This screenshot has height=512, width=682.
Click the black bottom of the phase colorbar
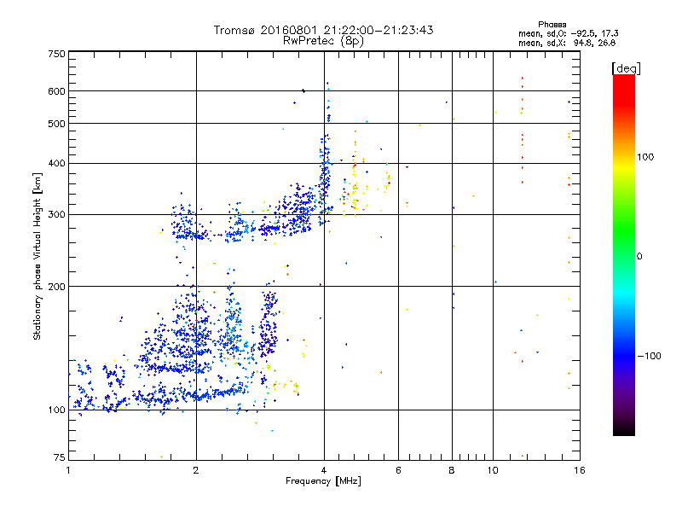click(x=624, y=429)
